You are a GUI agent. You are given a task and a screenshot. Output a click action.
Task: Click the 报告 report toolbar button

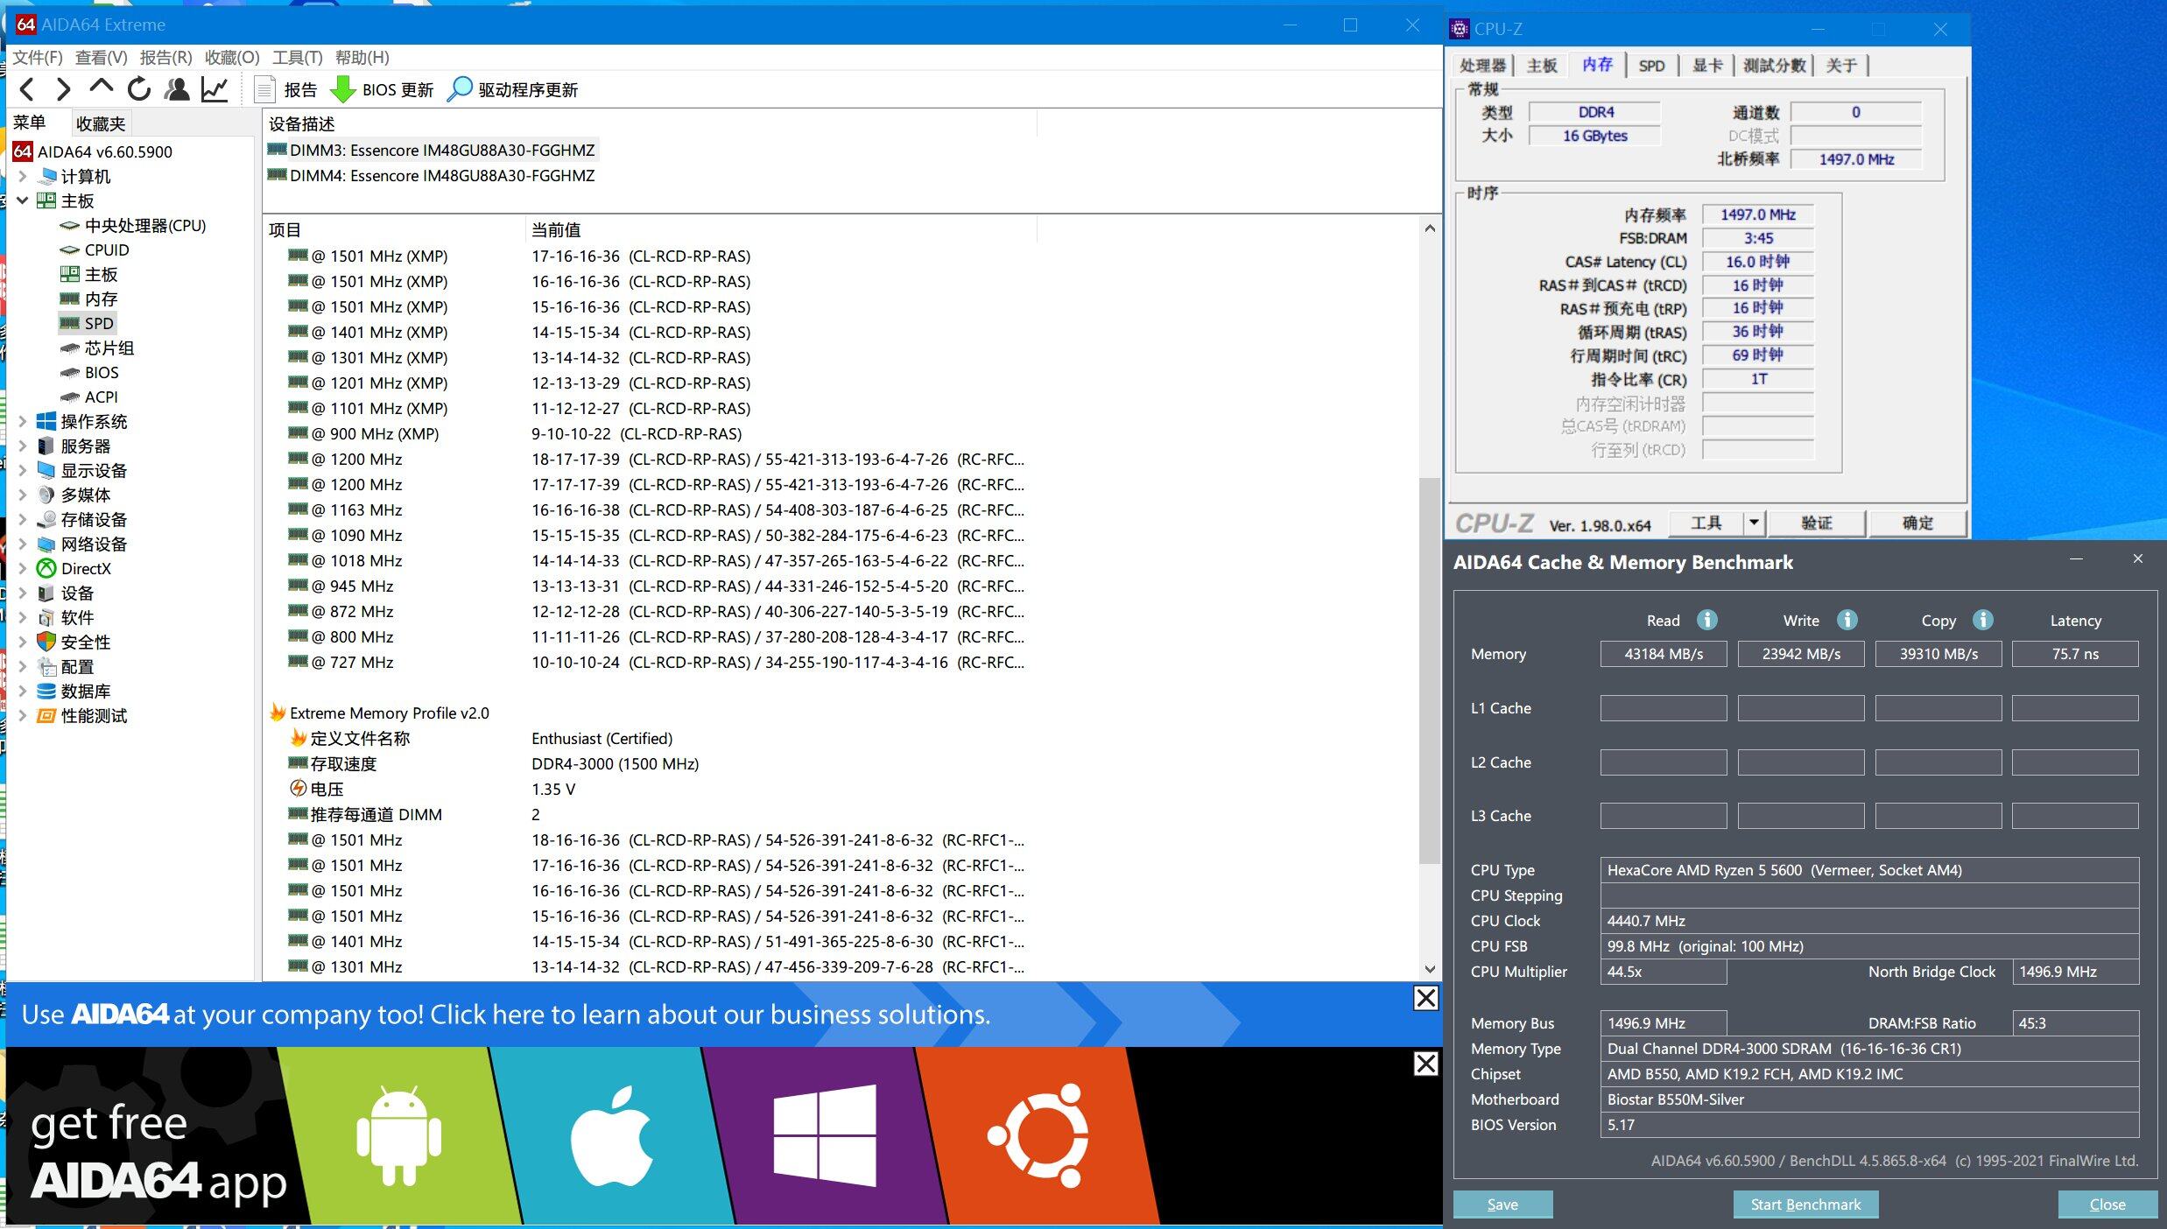(x=286, y=89)
